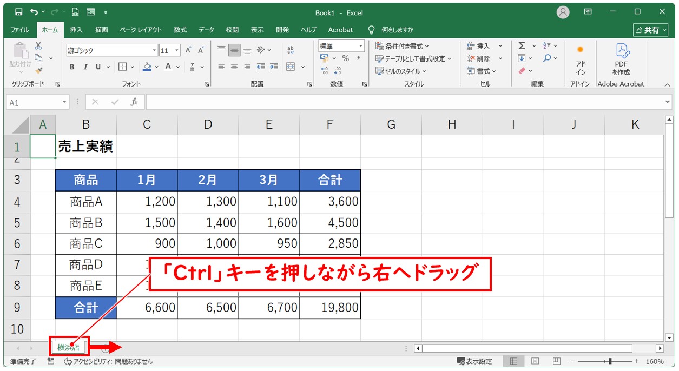The image size is (679, 371).
Task: Click the Cut scissors icon
Action: coord(38,47)
